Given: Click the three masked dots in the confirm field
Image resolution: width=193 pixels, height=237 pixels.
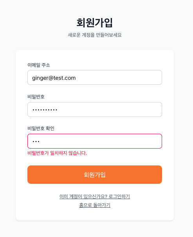Looking at the screenshot, I should [36, 142].
